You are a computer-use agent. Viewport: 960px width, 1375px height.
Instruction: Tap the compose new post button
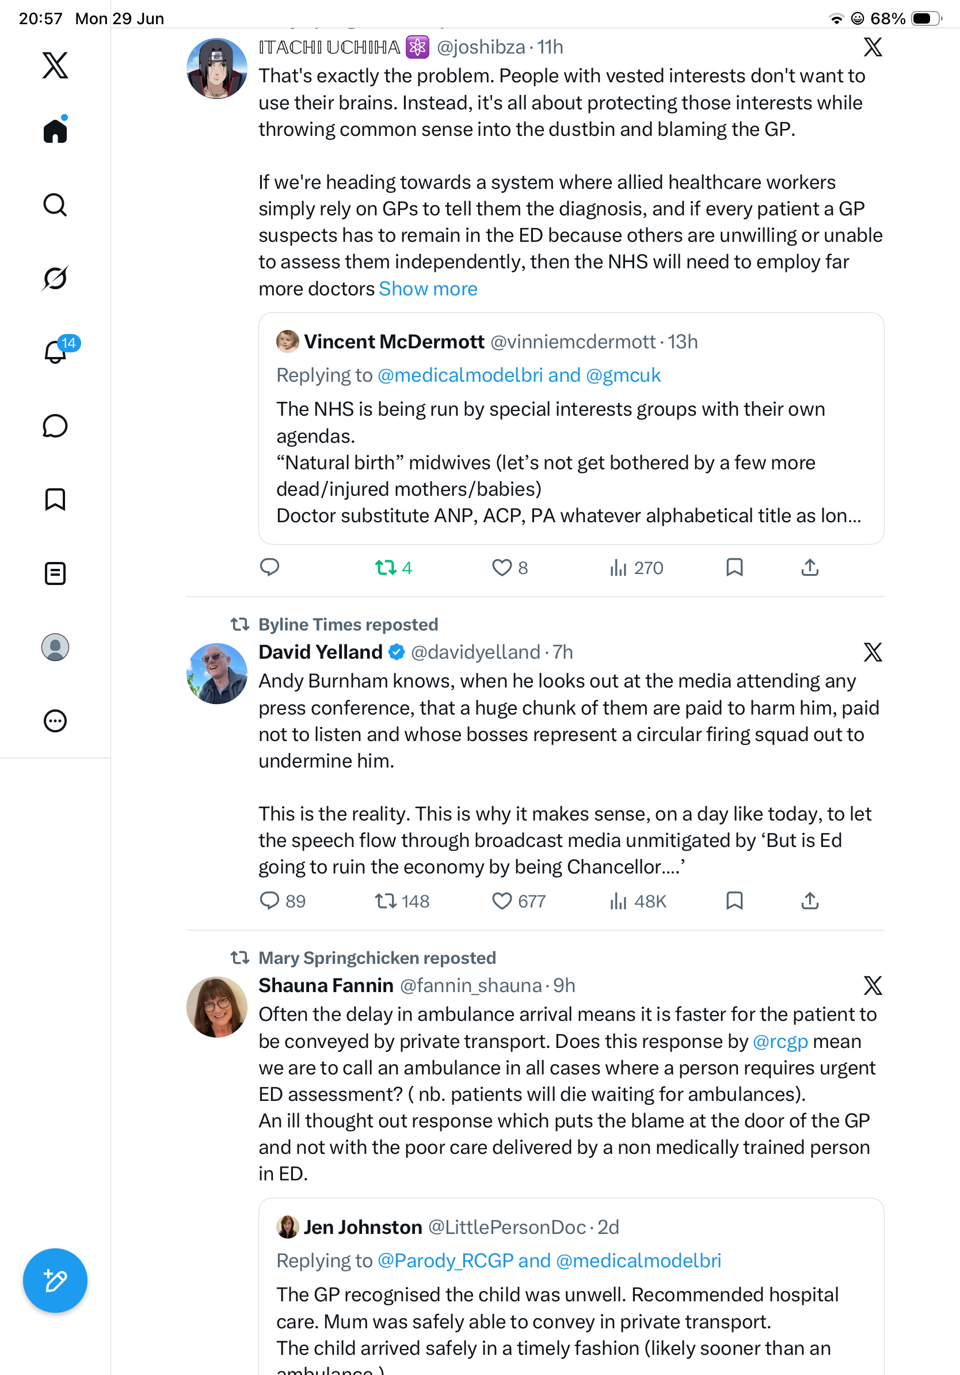coord(55,1281)
